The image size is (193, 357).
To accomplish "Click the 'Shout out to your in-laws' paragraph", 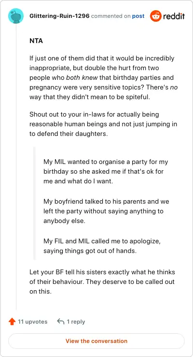I will point(103,124).
